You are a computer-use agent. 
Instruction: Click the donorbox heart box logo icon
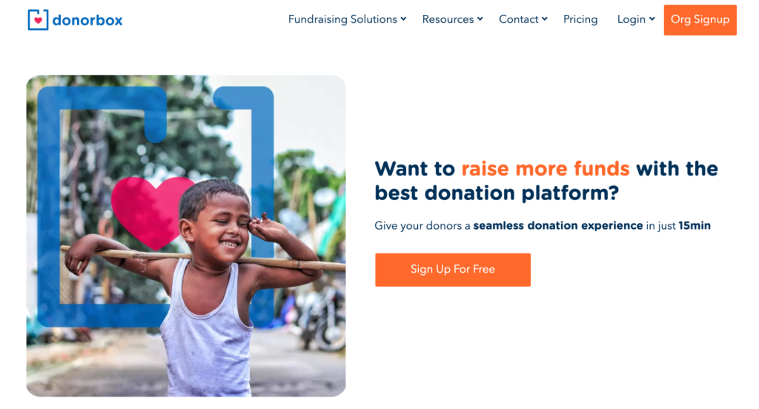(x=38, y=20)
